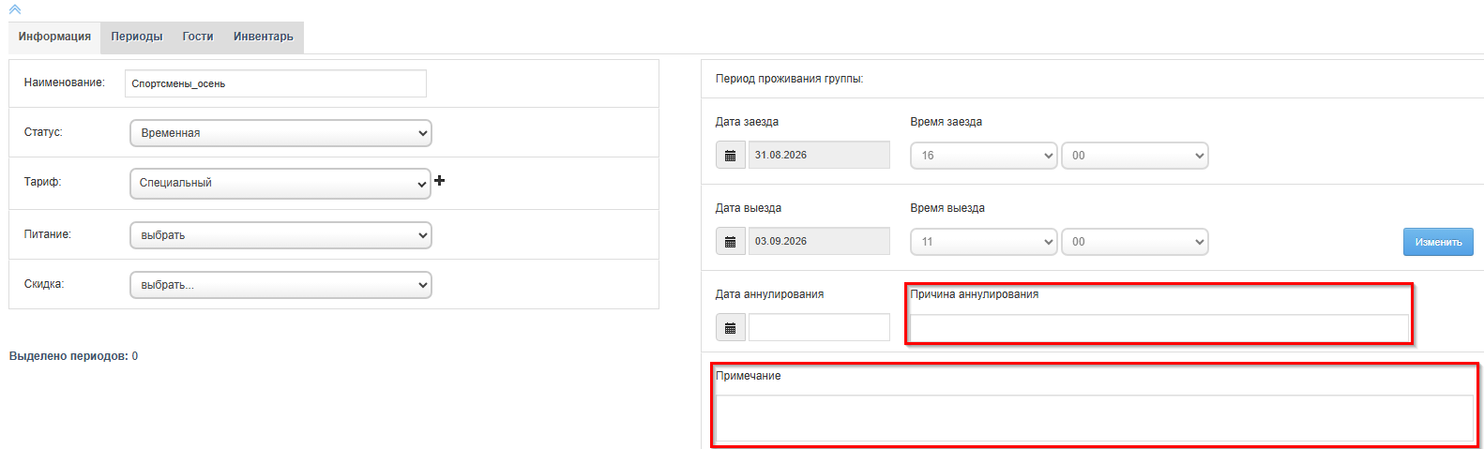Click the Время заезда label
Image resolution: width=1484 pixels, height=449 pixels.
click(946, 122)
